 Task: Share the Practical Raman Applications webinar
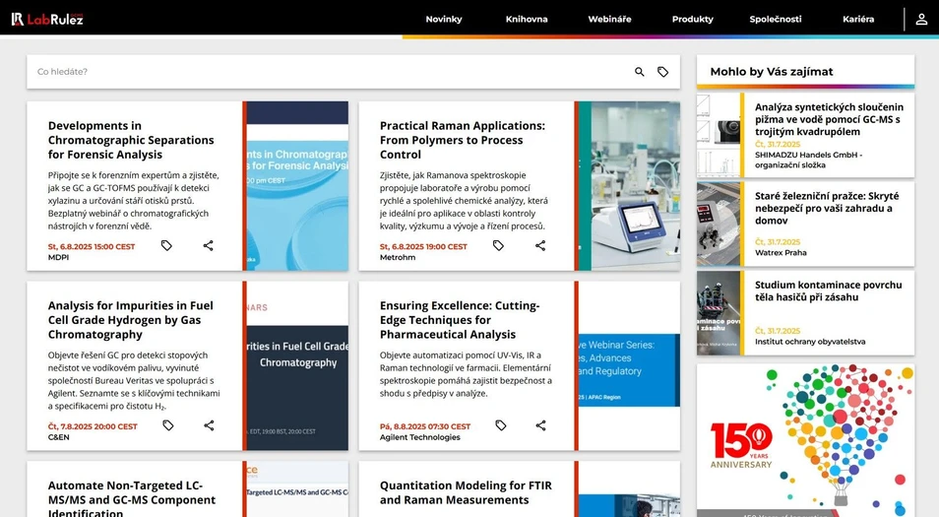540,246
